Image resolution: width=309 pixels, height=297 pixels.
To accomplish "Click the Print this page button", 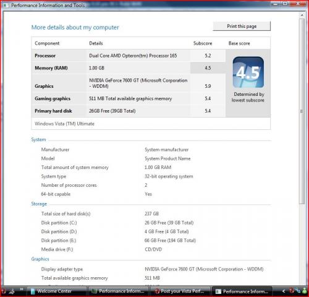I will (x=242, y=26).
